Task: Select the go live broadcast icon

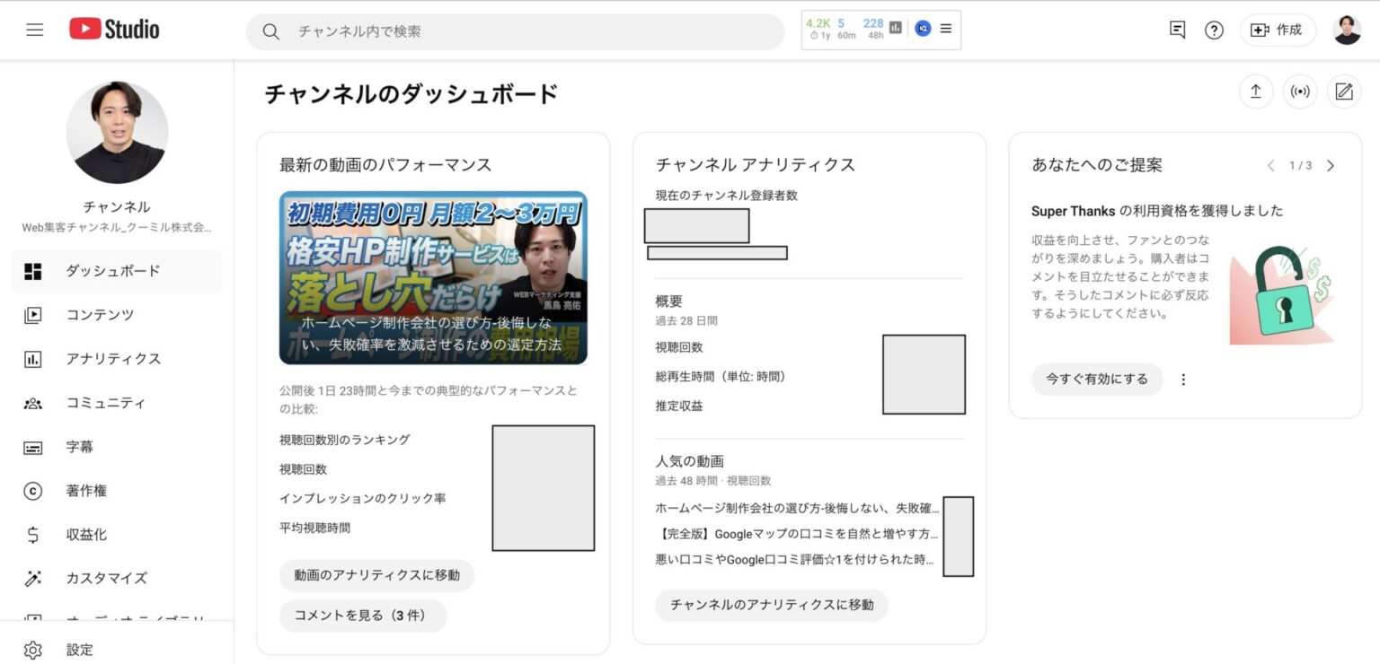Action: click(x=1300, y=91)
